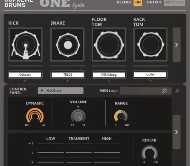Select the Floor Tom drum pad icon
The width and height of the screenshot is (190, 166).
pyautogui.click(x=109, y=45)
